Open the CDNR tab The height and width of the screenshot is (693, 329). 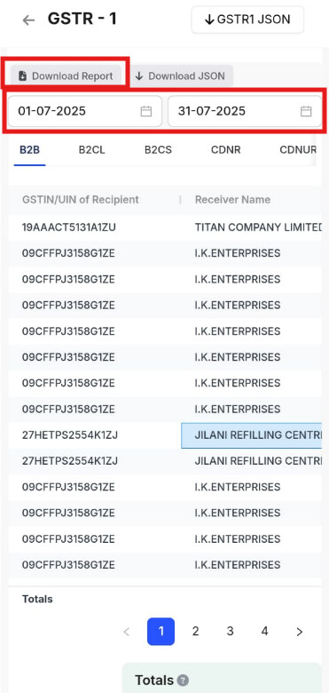pos(226,150)
